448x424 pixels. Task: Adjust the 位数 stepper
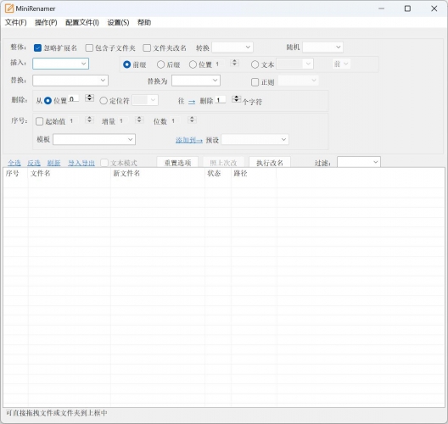[192, 120]
